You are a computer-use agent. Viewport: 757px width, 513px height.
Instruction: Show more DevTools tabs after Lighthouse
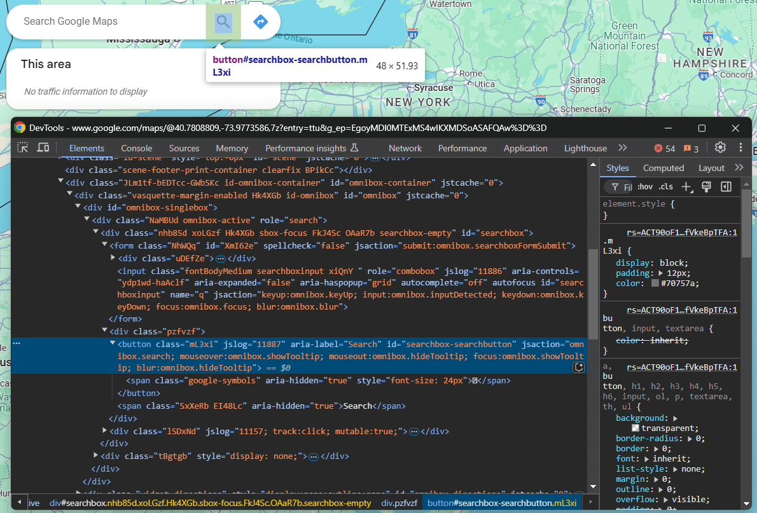(x=623, y=147)
